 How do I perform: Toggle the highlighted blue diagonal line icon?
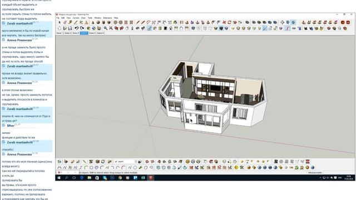[x=265, y=28]
